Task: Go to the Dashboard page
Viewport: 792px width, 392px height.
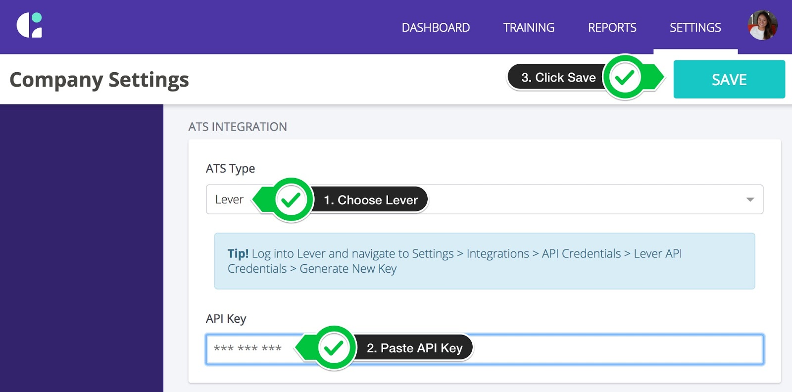Action: tap(436, 28)
